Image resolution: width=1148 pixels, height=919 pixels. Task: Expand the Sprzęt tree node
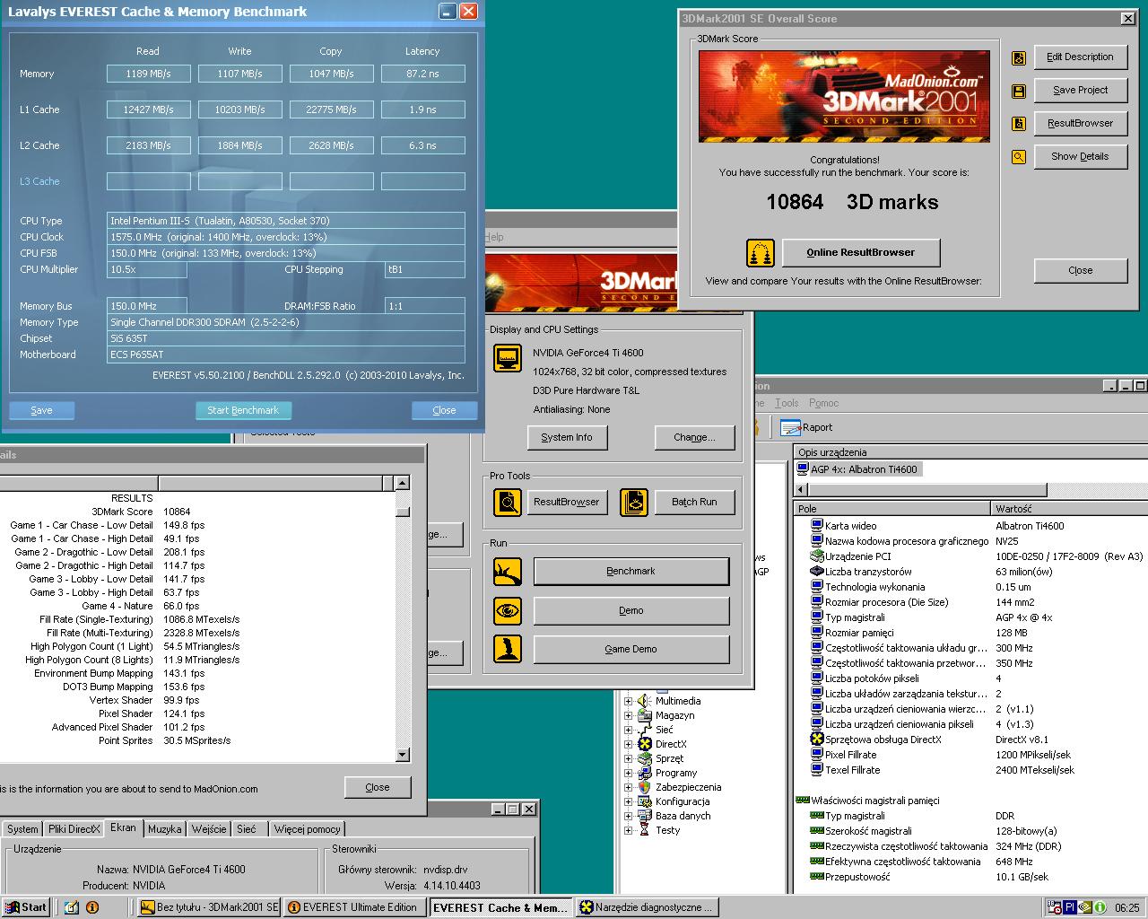(x=629, y=758)
